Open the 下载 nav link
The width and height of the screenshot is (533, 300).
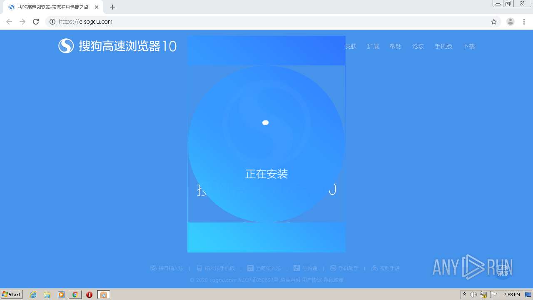coord(469,46)
